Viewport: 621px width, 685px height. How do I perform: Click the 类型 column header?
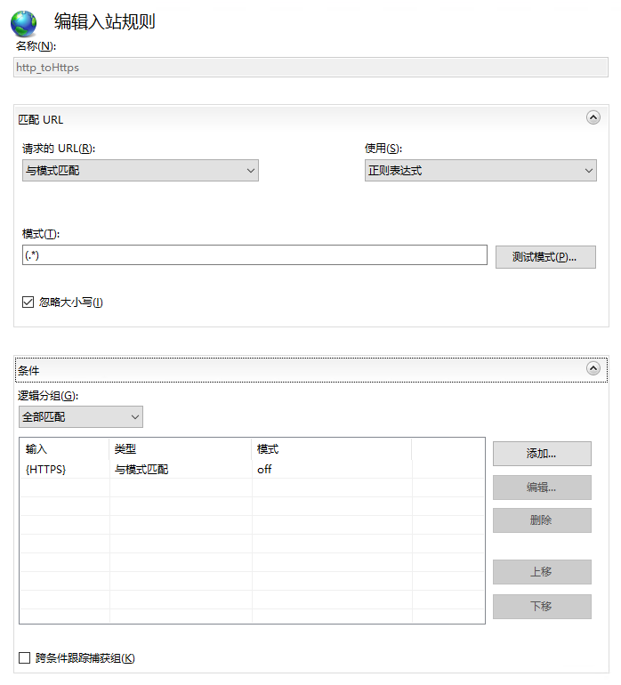181,449
